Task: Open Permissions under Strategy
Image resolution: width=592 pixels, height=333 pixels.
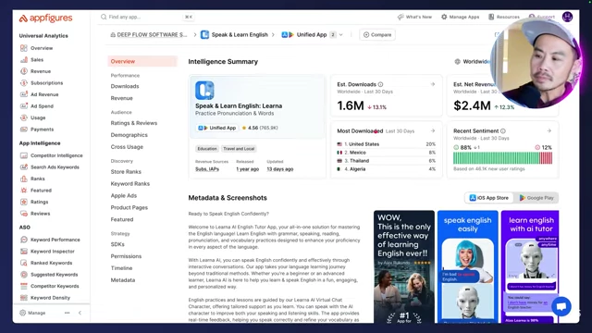Action: tap(126, 256)
